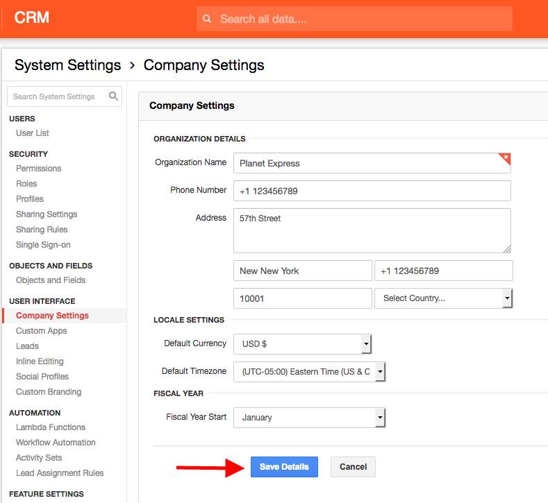
Task: Open Inline Editing settings
Action: [40, 361]
